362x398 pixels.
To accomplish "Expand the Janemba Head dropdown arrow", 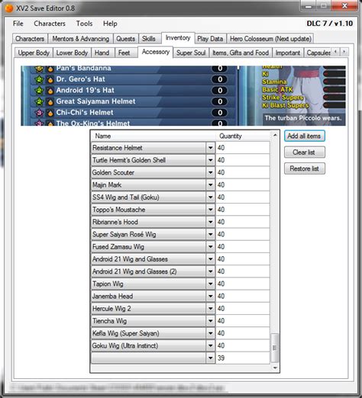I will click(x=210, y=297).
